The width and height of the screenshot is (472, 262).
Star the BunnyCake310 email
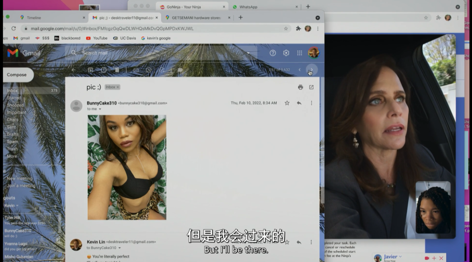tap(287, 103)
